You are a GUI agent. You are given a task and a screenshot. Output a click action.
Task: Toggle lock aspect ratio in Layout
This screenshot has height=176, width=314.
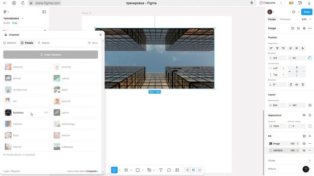coord(310,105)
